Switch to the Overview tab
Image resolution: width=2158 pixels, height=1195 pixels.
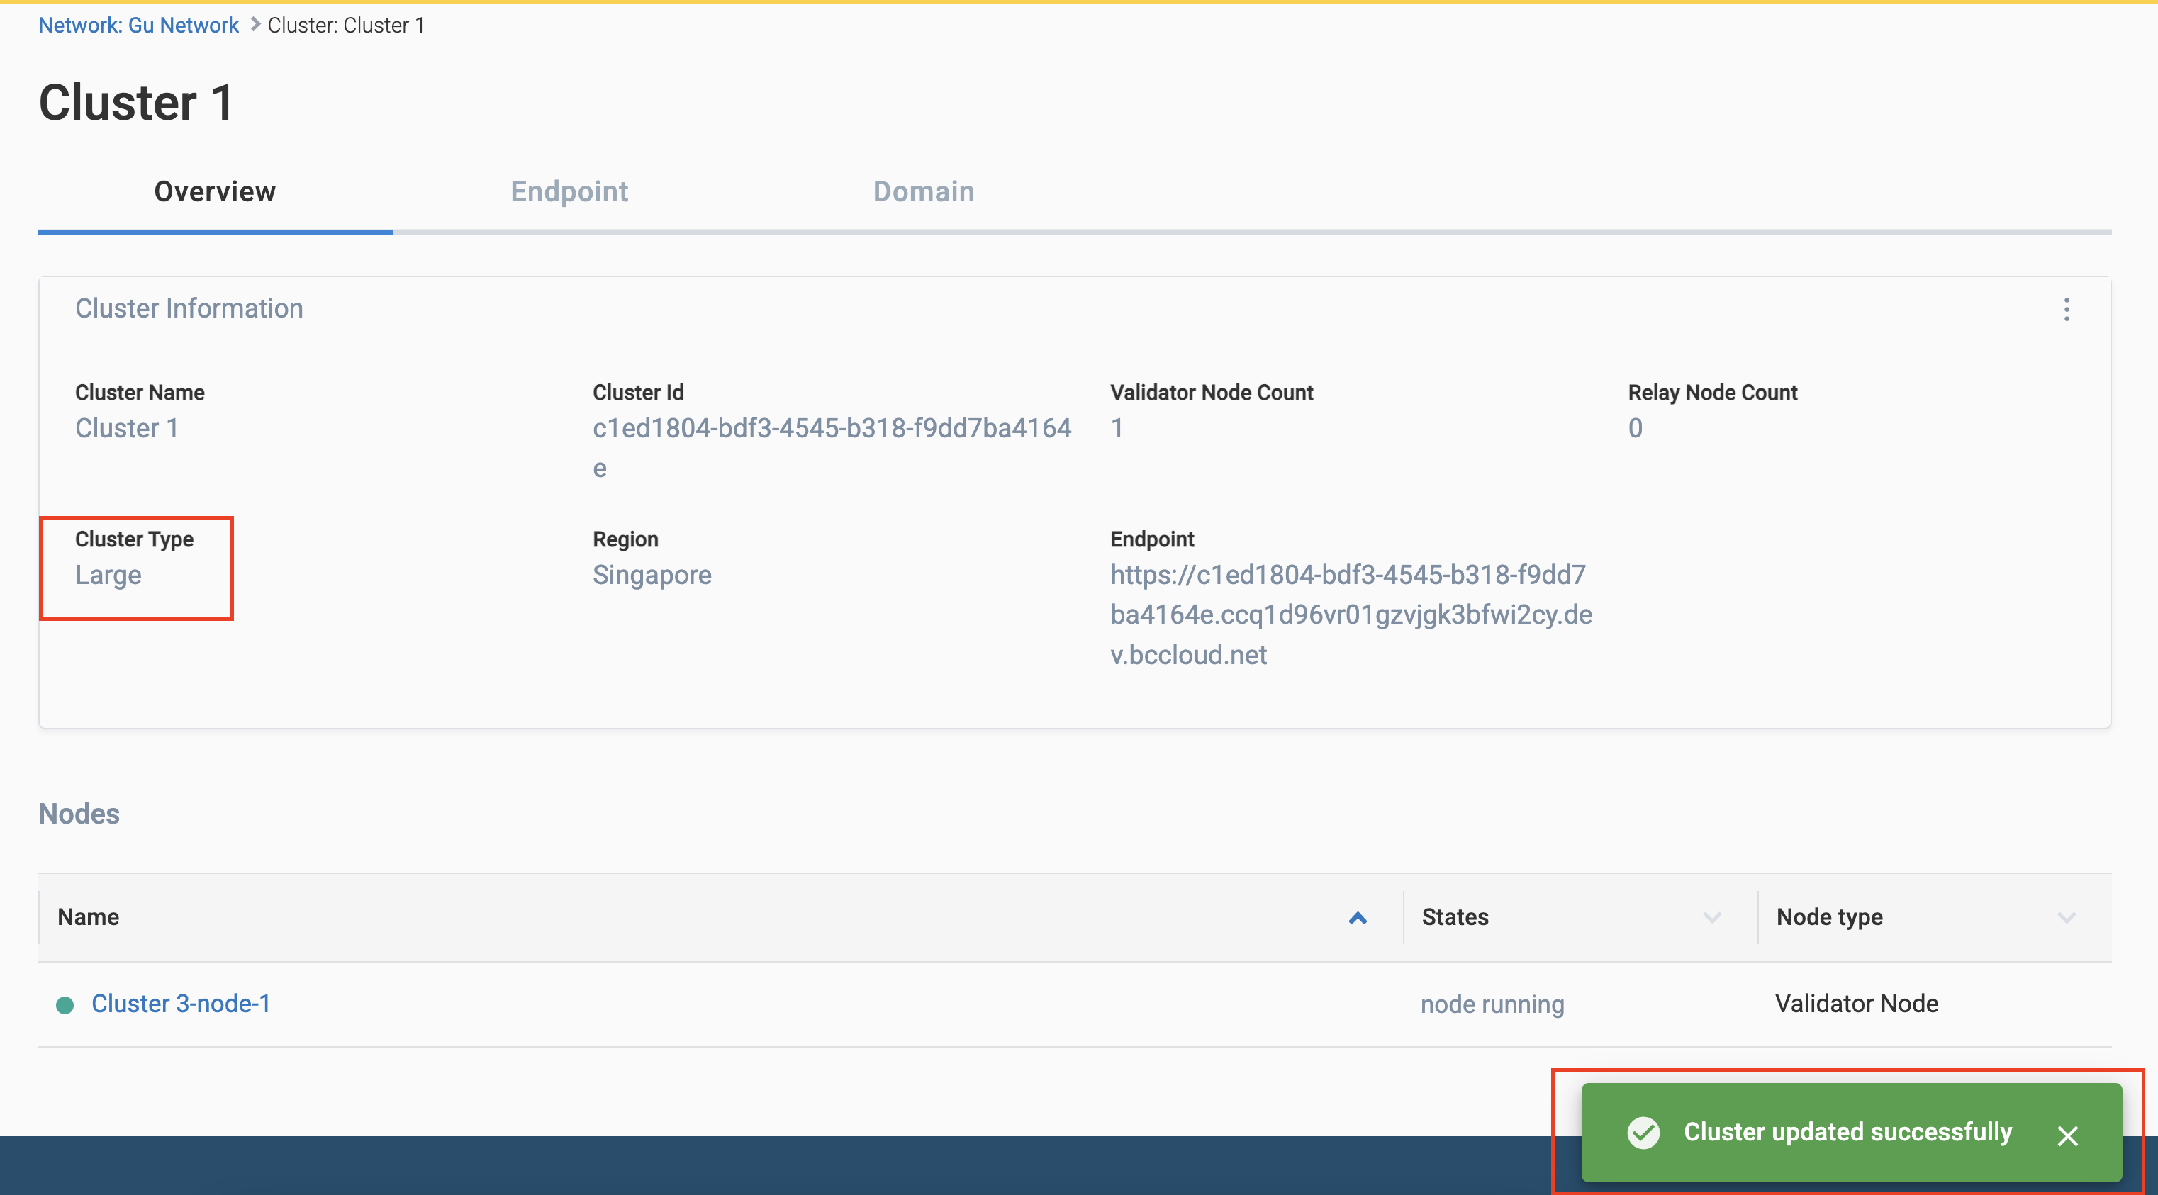[x=215, y=192]
